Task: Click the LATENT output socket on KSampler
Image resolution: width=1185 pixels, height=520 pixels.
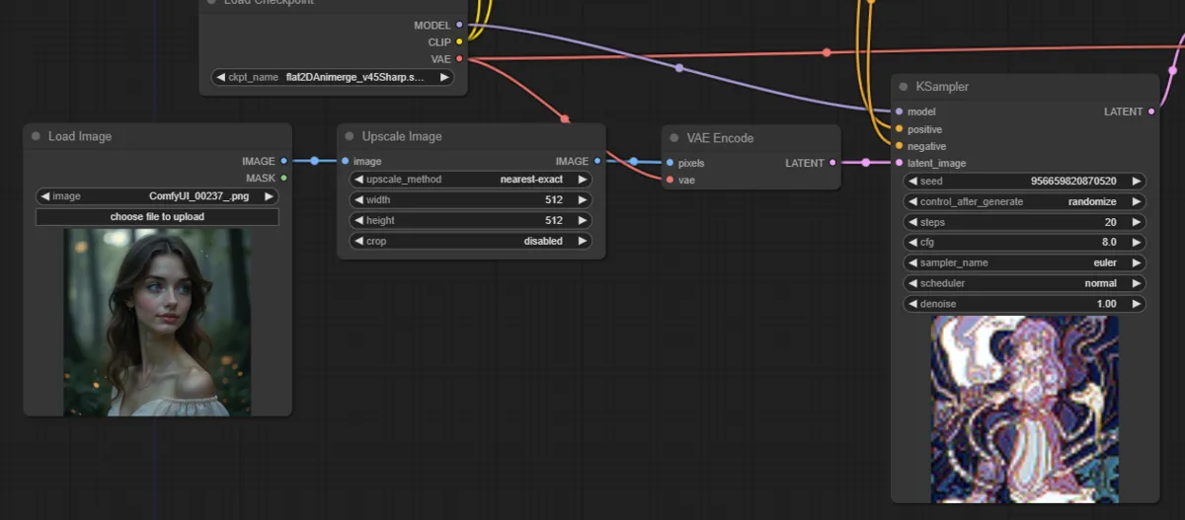Action: click(x=1151, y=111)
